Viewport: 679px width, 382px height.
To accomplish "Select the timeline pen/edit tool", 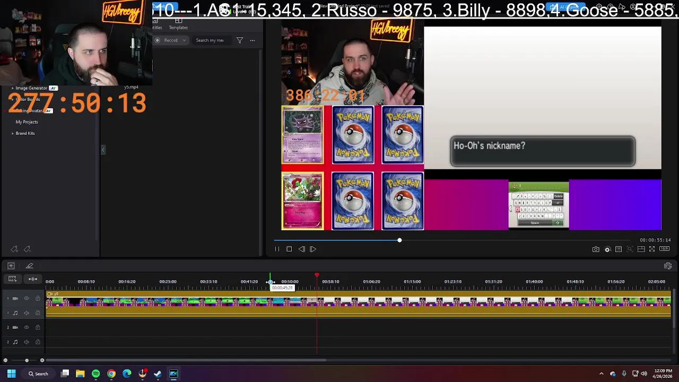I will (x=29, y=266).
